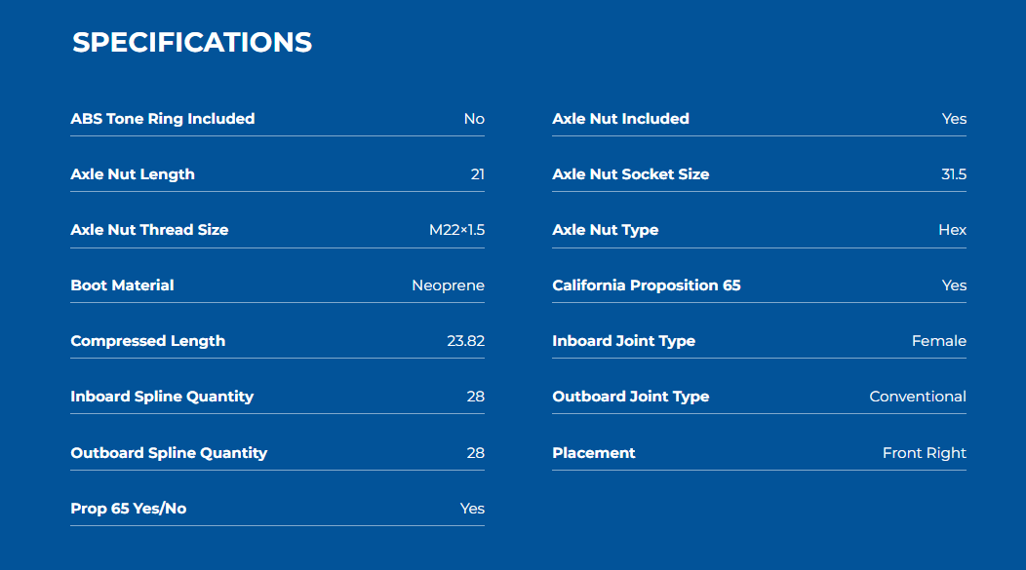Select the ABS Tone Ring Included label
The height and width of the screenshot is (570, 1026).
click(x=162, y=119)
